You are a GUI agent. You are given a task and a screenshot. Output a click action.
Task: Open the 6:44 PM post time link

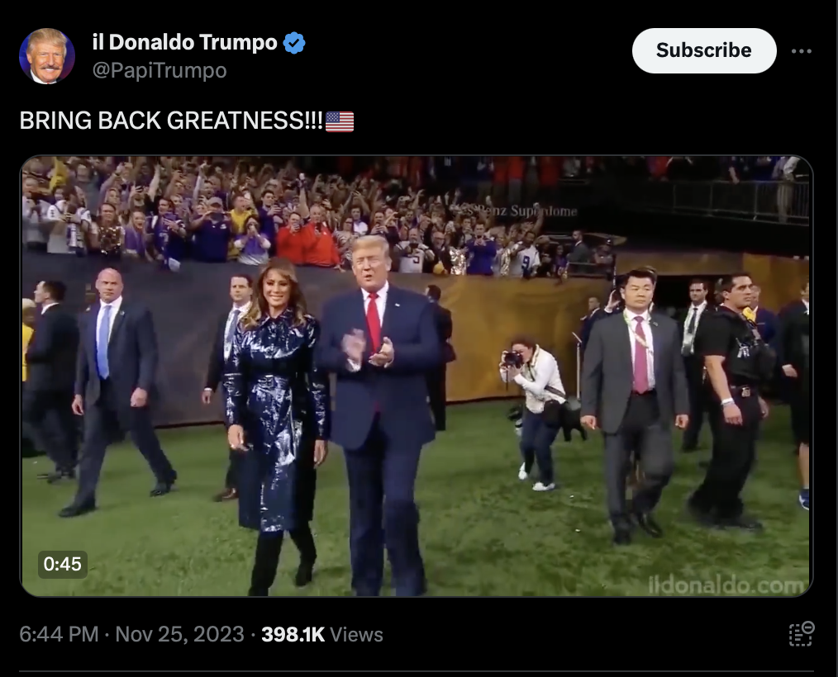59,634
